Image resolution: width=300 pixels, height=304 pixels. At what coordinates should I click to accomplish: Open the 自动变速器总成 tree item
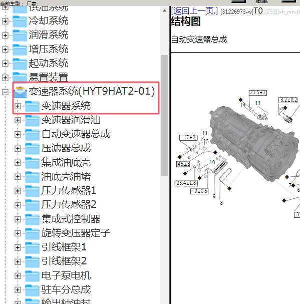[76, 134]
